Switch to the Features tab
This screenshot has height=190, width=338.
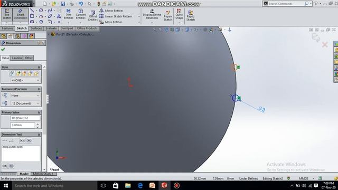[7, 28]
